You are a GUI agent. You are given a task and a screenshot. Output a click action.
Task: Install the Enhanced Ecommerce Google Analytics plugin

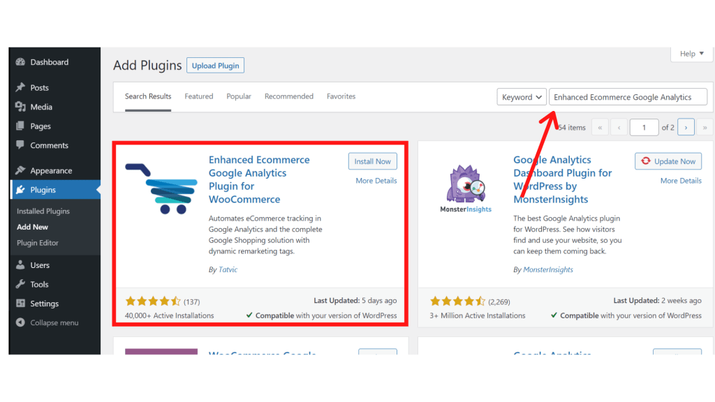tap(372, 161)
